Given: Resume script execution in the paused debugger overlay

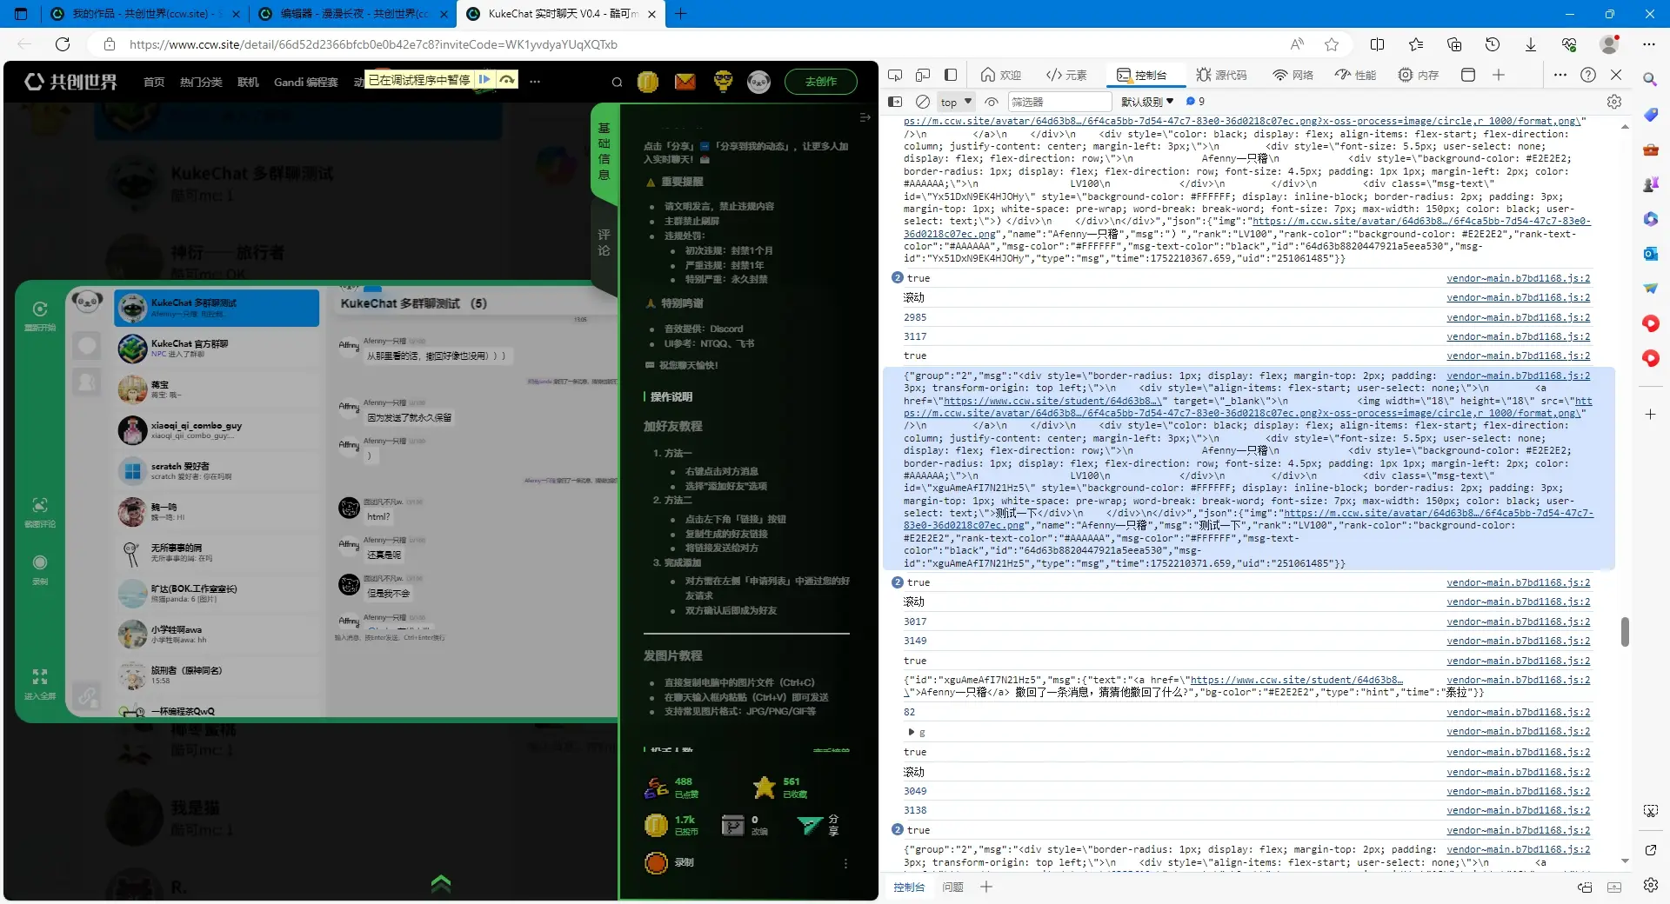Looking at the screenshot, I should click(484, 79).
